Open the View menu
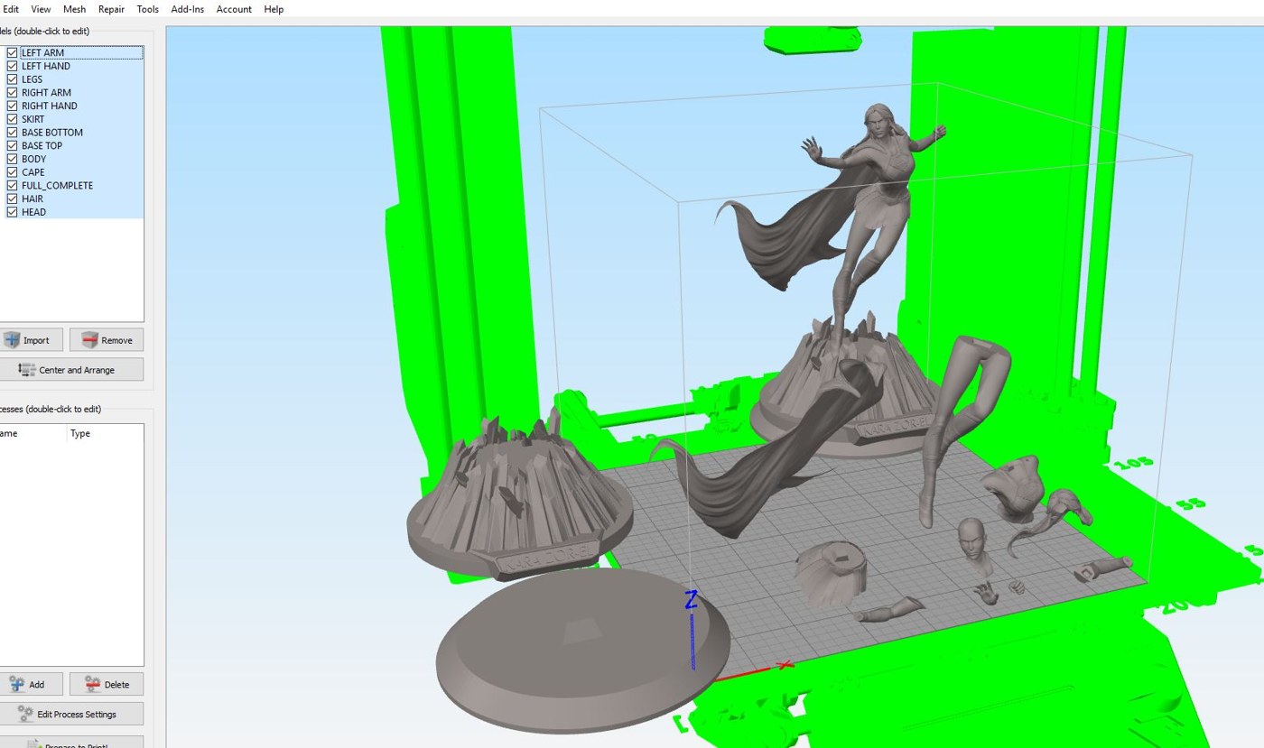 [x=41, y=9]
